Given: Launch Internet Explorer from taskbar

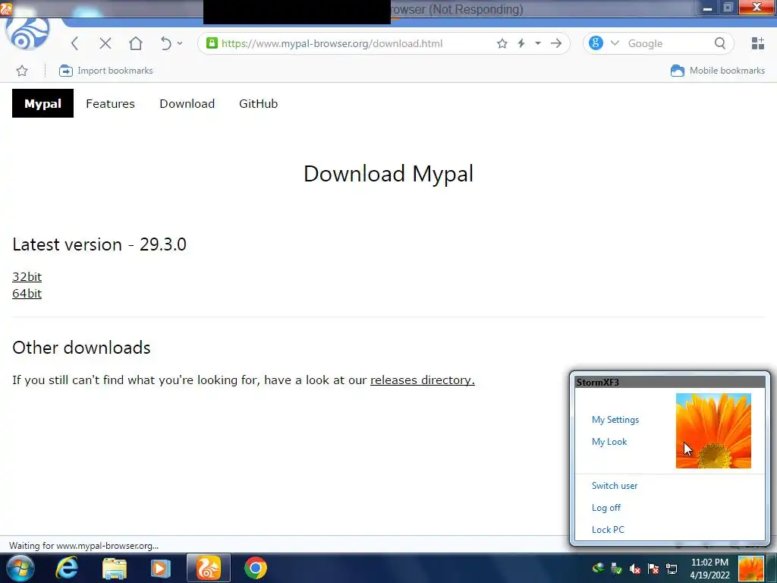Looking at the screenshot, I should 67,568.
